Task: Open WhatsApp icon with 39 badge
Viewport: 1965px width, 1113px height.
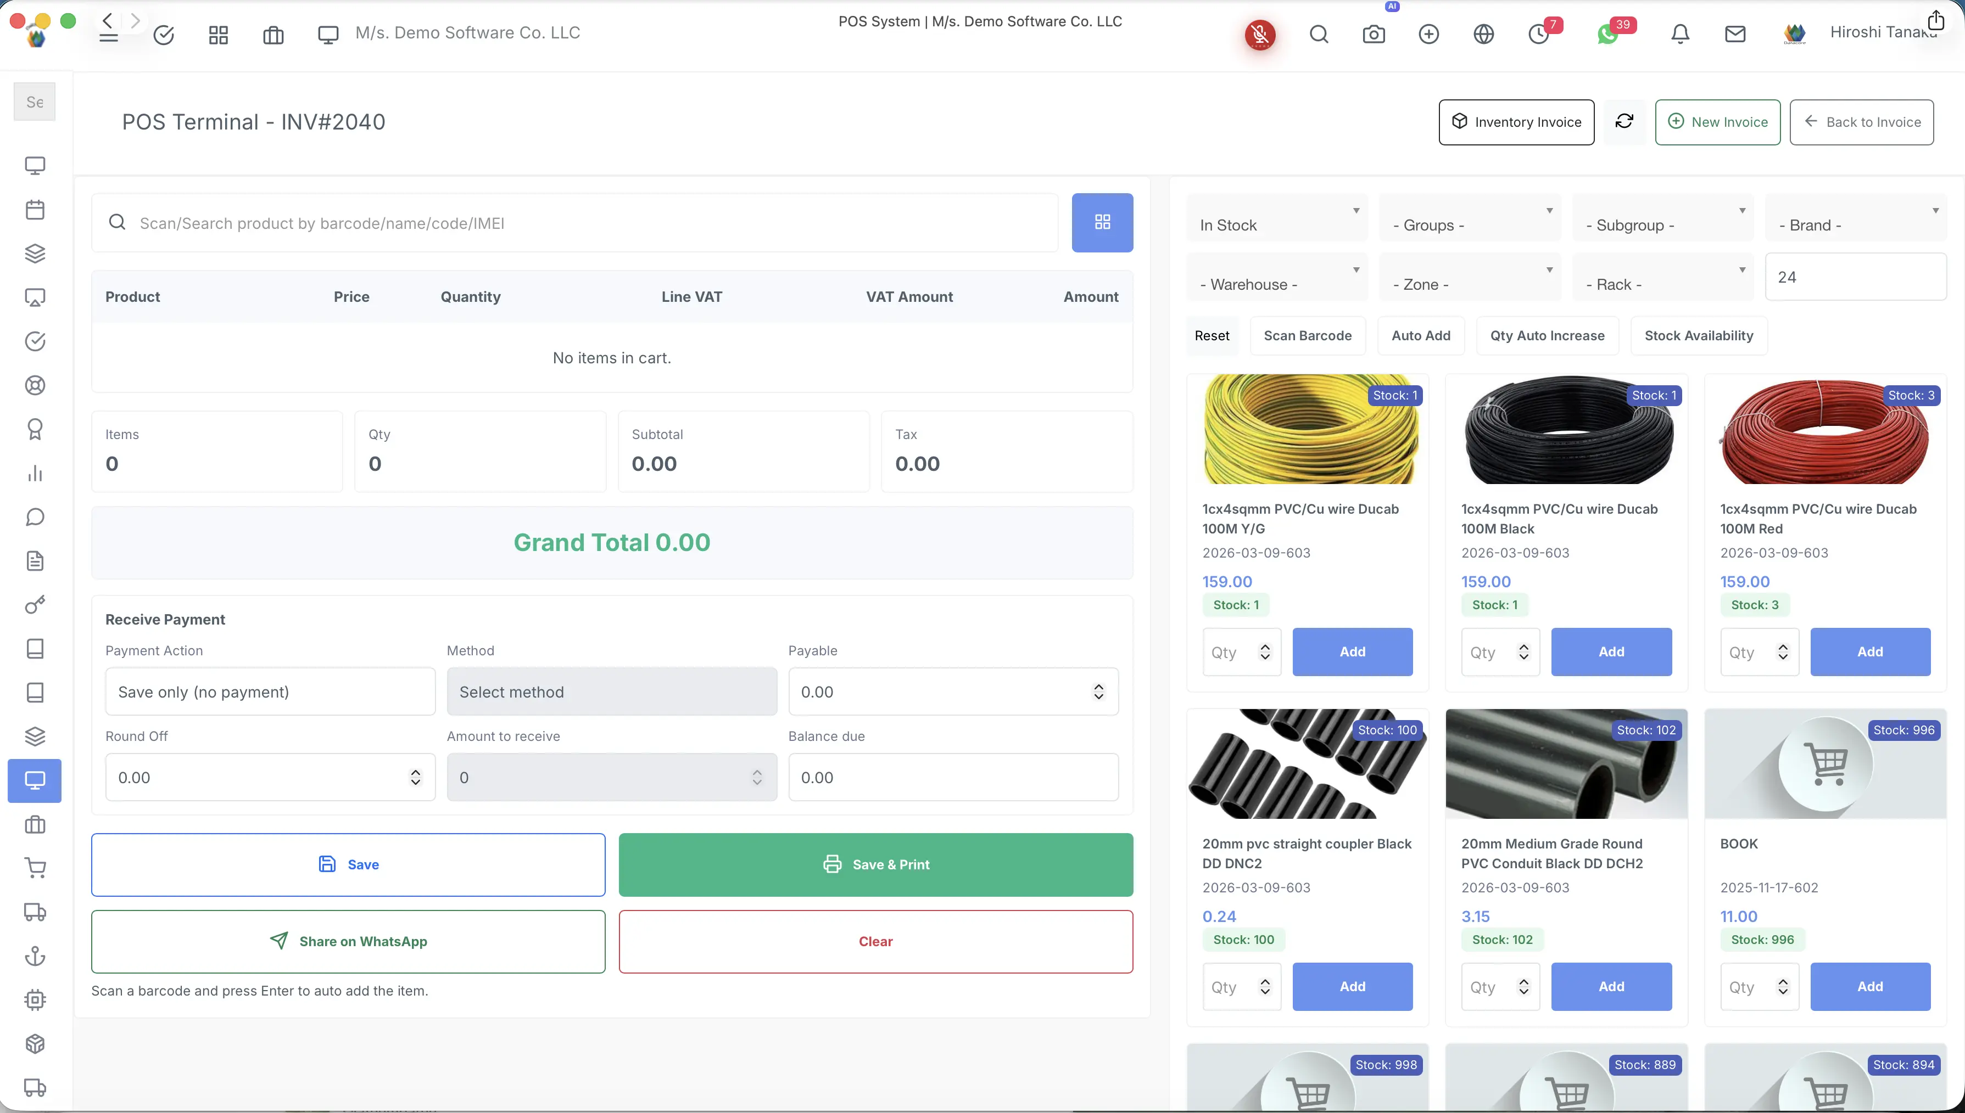Action: [1608, 35]
